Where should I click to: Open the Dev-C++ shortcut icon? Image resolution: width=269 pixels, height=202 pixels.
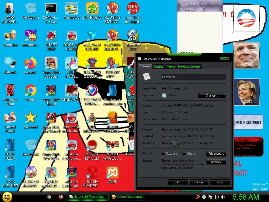coord(133,8)
